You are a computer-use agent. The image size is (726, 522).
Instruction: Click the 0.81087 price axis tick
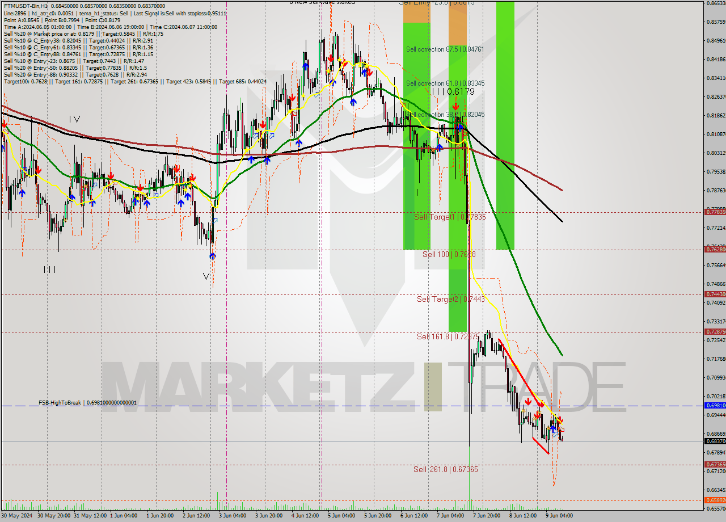(716, 134)
